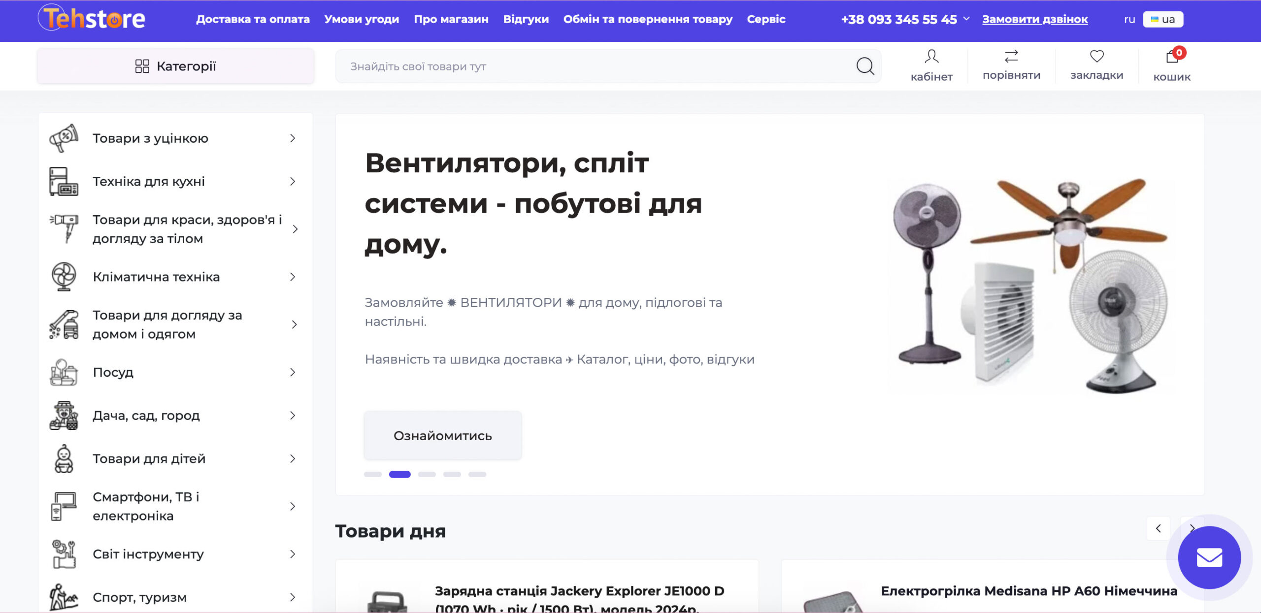Click the Ознайомитись button
Image resolution: width=1261 pixels, height=613 pixels.
pos(442,435)
